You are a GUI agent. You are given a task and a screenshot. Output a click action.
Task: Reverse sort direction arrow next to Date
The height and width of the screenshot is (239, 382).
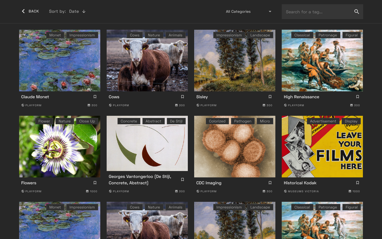(84, 11)
